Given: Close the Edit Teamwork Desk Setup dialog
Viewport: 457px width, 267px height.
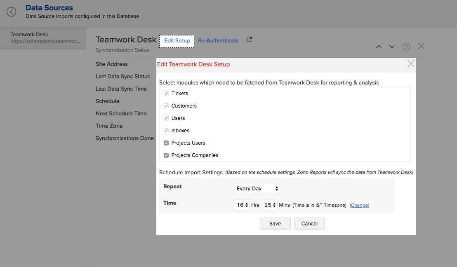Looking at the screenshot, I should tap(411, 64).
